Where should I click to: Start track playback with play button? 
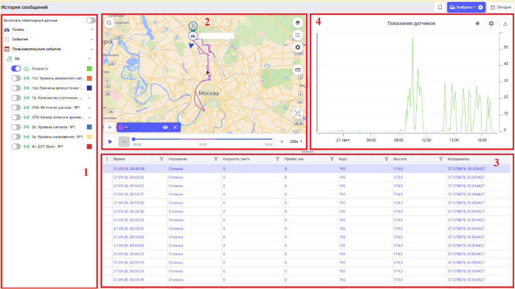coord(110,142)
